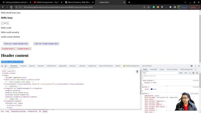Toggle the :hov element state panel
This screenshot has width=201, height=113.
coord(181,73)
